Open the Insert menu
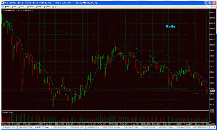This screenshot has height=130, width=217. point(21,7)
